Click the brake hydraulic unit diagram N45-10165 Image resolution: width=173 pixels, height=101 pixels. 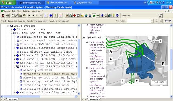137,61
